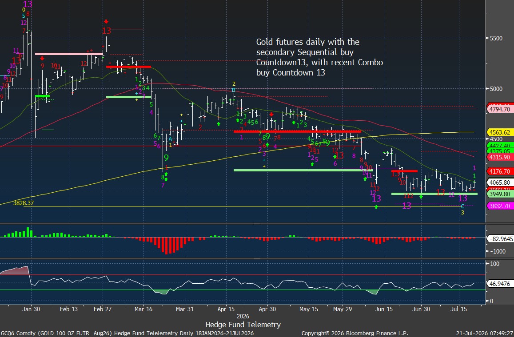Click the green up arrow below magenta June 13
Viewport: 514px width, 337px height.
(x=376, y=206)
